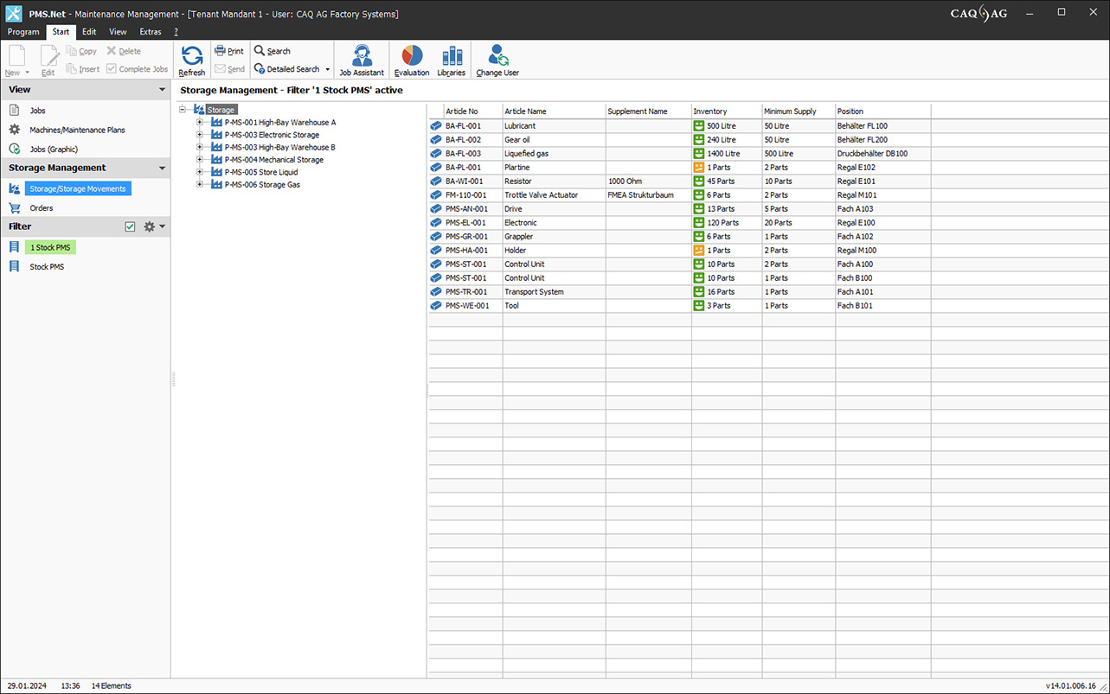Click '14 Elements' in the status bar

[x=111, y=685]
